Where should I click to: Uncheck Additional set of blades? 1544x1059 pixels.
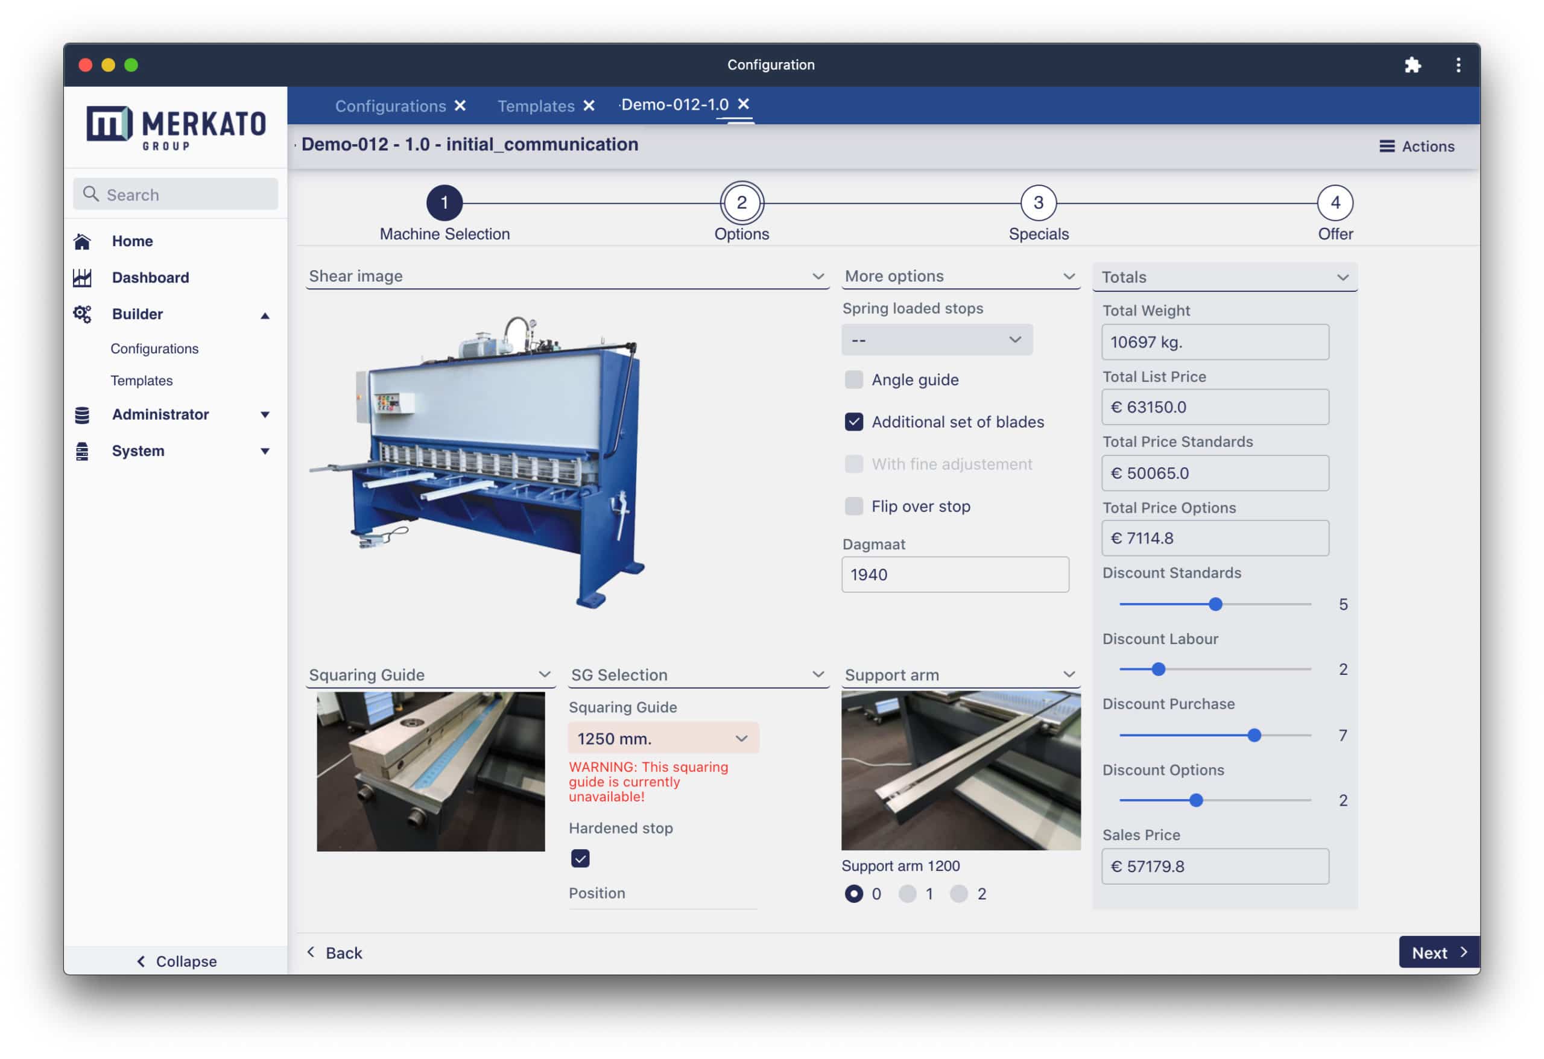(853, 423)
